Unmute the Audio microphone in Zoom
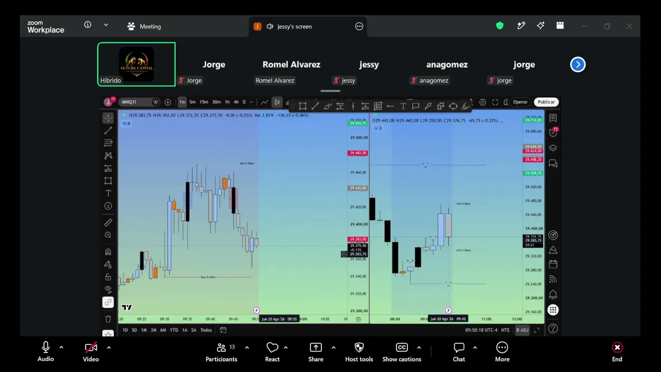 tap(45, 351)
